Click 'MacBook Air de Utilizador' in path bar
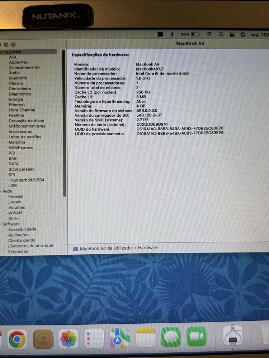269x358 pixels. pyautogui.click(x=107, y=248)
